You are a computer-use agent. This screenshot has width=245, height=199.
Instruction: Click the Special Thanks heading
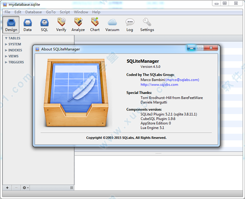pyautogui.click(x=139, y=93)
